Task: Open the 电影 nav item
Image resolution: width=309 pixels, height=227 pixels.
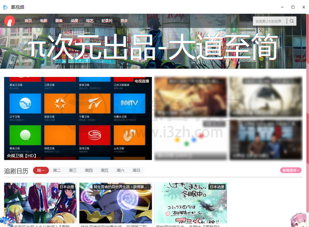Action: coord(44,20)
